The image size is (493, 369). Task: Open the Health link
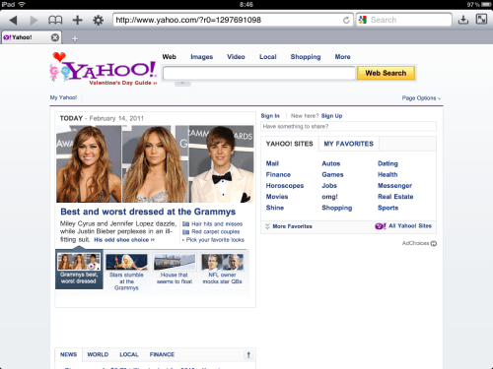coord(387,174)
